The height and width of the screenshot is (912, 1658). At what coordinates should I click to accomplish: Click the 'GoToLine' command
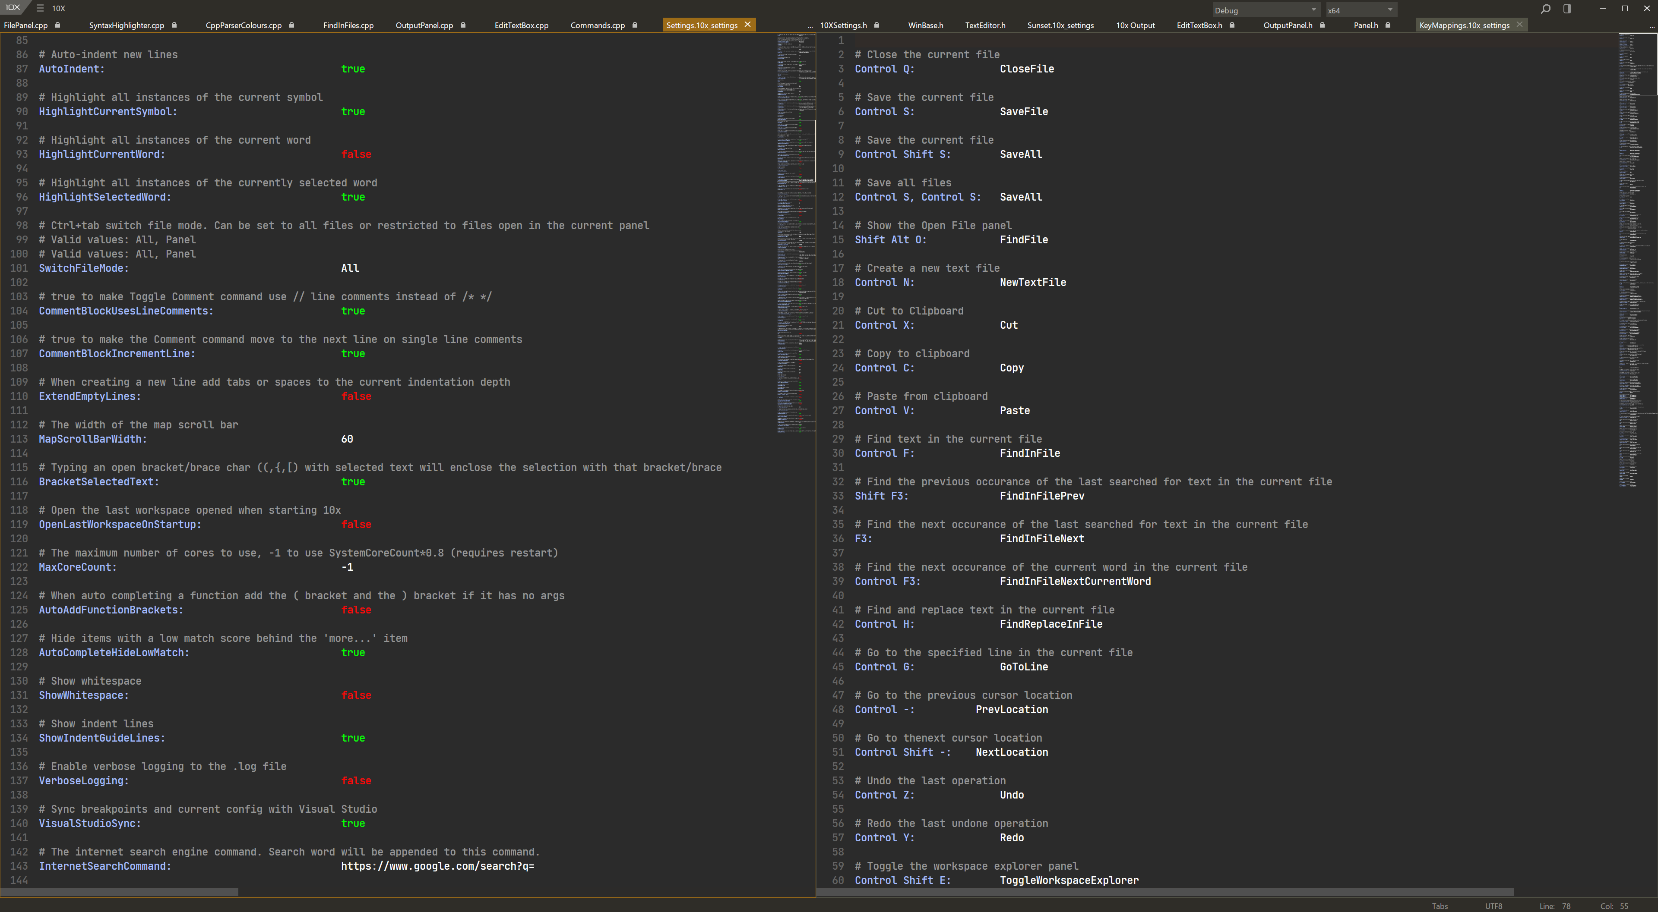[1023, 667]
